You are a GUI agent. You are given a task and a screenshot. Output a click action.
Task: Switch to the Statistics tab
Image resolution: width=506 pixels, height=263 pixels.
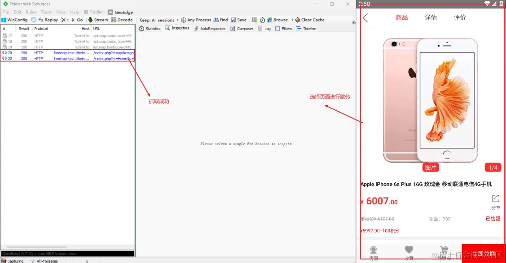(150, 28)
